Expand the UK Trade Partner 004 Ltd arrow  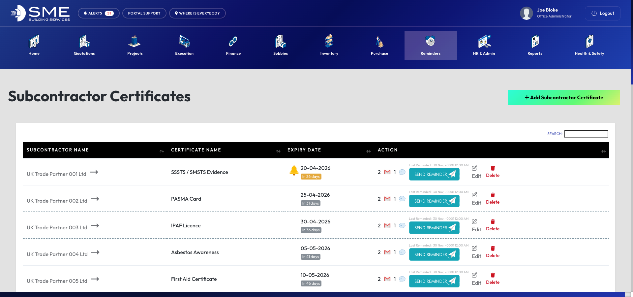[95, 252]
